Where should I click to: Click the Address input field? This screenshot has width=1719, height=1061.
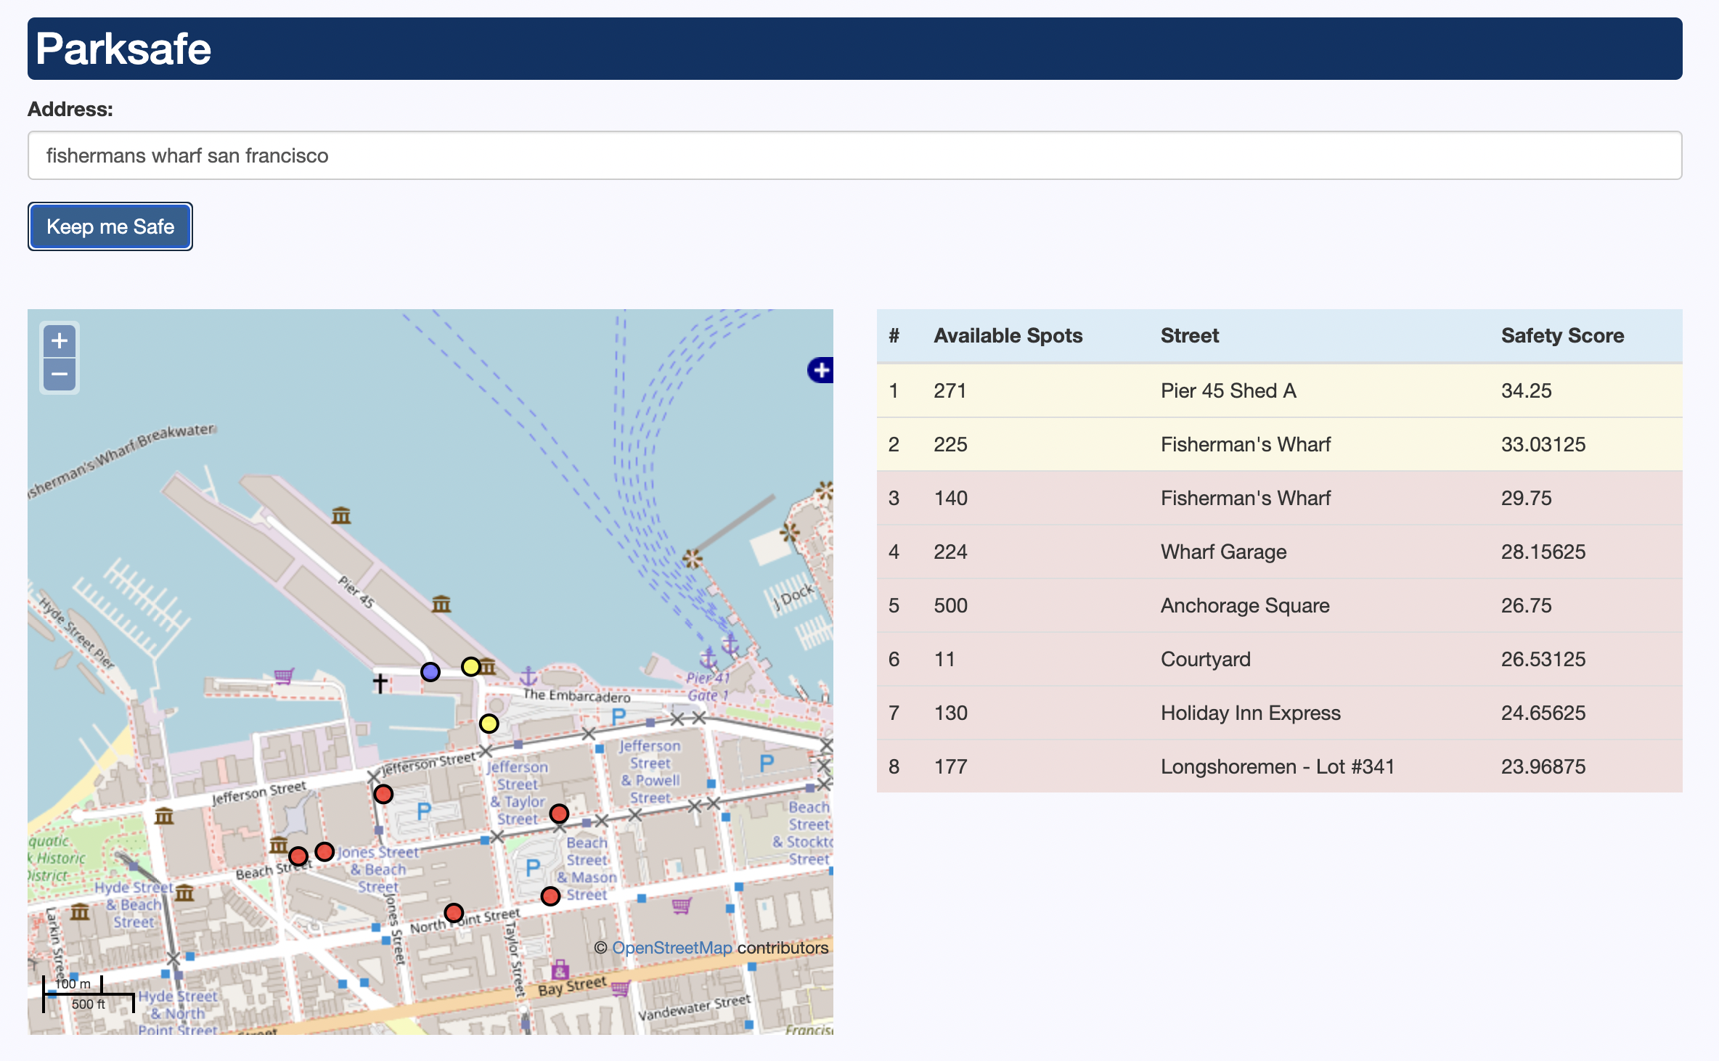[x=854, y=155]
